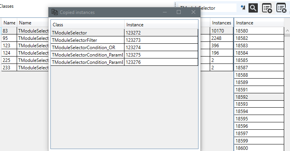290x151 pixels.
Task: Select instance 18595 in the list
Action: click(259, 119)
